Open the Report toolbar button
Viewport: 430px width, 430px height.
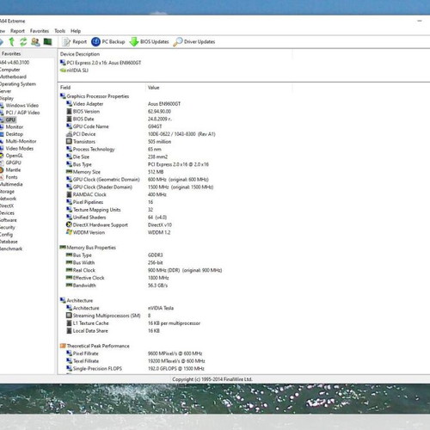75,42
